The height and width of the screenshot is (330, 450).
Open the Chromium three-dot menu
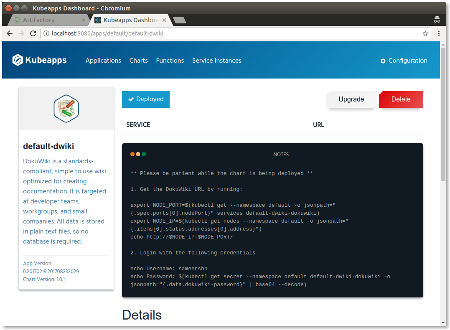point(439,33)
